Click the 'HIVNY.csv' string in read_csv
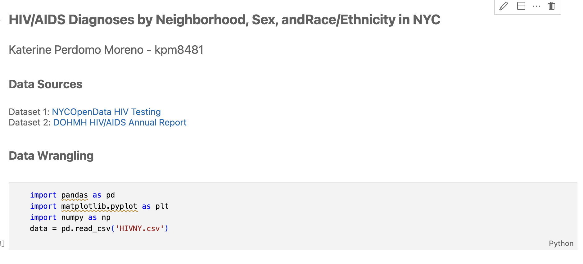This screenshot has width=583, height=264. [x=138, y=228]
